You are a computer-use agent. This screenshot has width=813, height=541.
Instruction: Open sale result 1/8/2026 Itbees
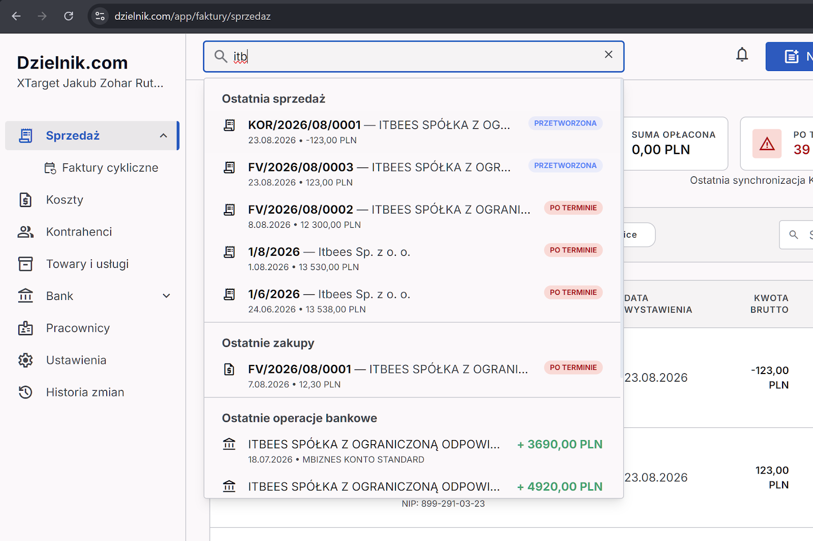point(413,258)
